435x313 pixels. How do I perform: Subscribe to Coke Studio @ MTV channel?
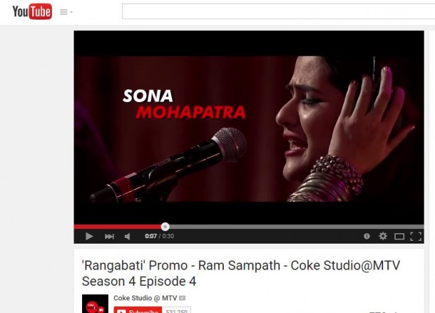pos(138,310)
